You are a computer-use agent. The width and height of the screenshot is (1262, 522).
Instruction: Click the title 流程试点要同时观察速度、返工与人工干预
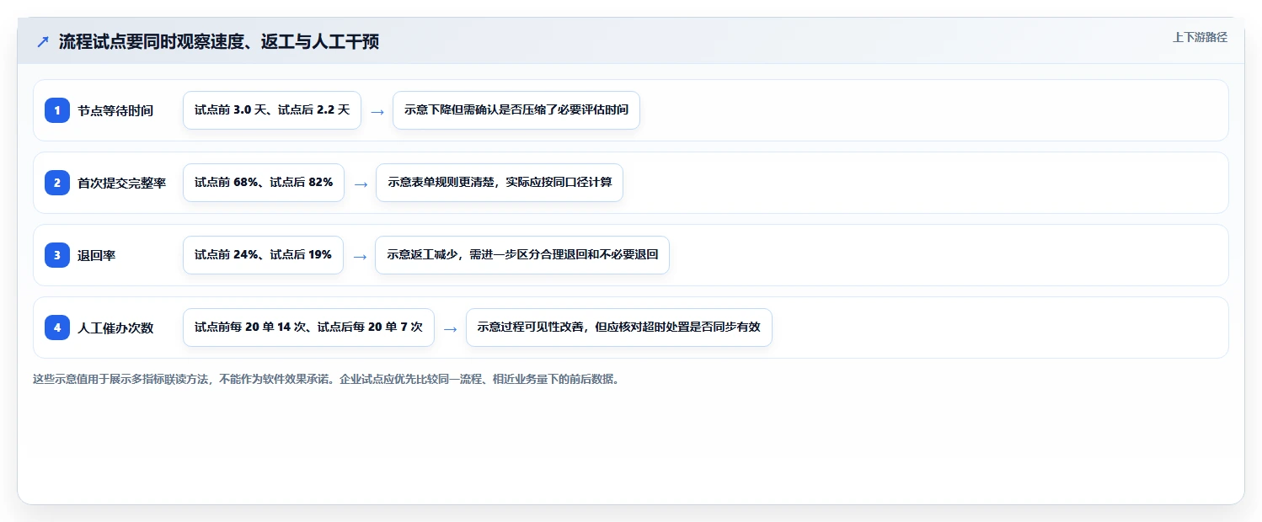coord(219,41)
